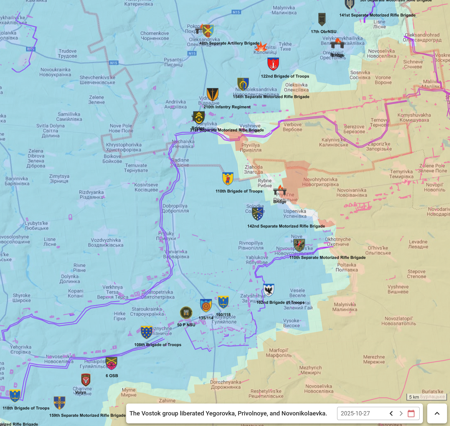The image size is (450, 426).
Task: Expand the event panel with the chevron
Action: pyautogui.click(x=437, y=413)
